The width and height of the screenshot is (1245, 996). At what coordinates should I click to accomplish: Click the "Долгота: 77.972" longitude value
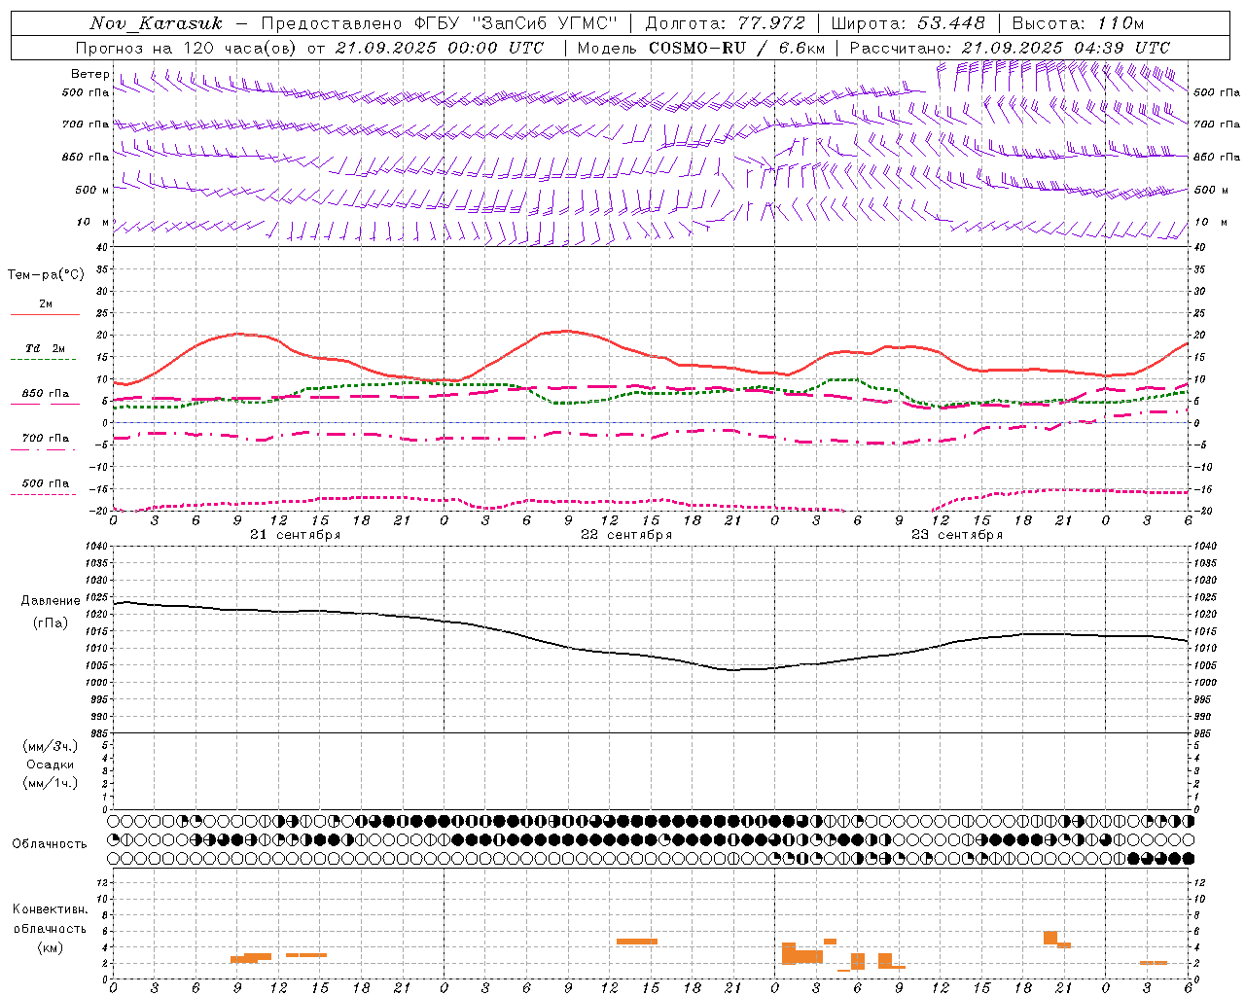[726, 23]
